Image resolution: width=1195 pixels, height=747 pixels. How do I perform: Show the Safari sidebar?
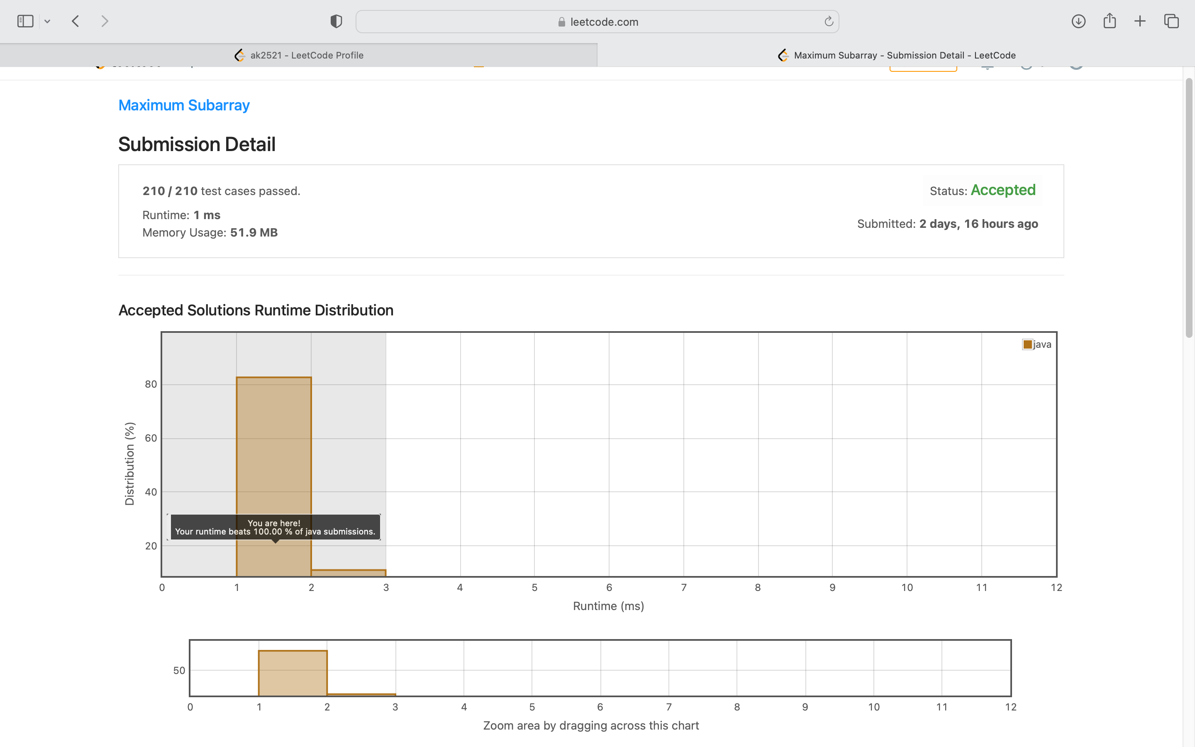click(25, 21)
